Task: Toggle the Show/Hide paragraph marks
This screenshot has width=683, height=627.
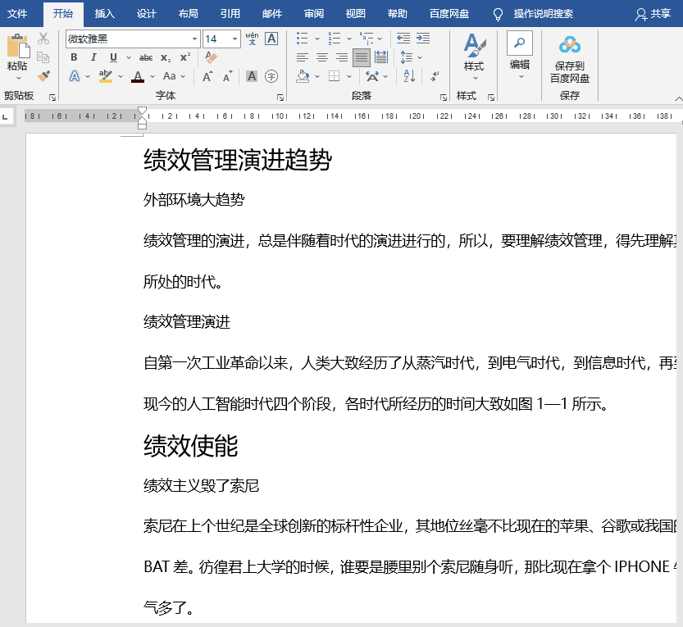Action: click(x=435, y=75)
